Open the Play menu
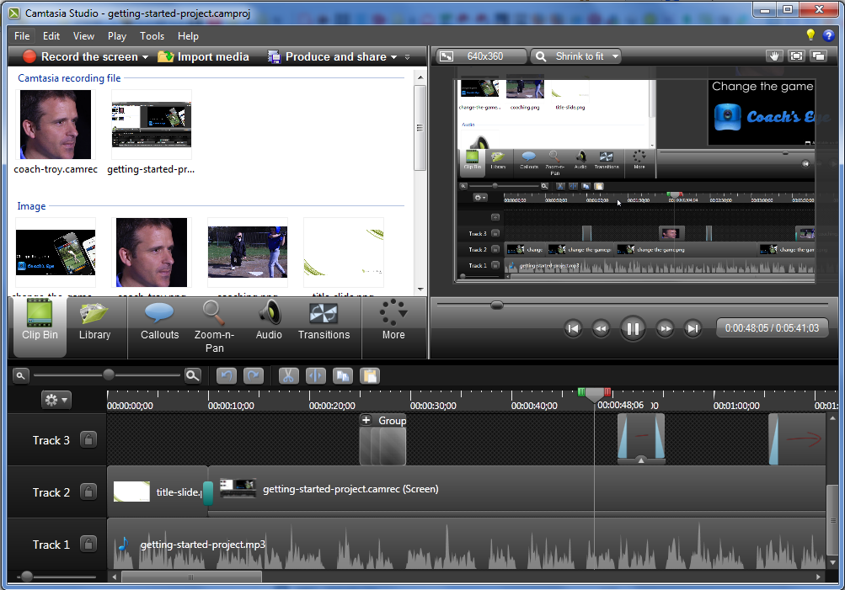Image resolution: width=845 pixels, height=590 pixels. (117, 36)
